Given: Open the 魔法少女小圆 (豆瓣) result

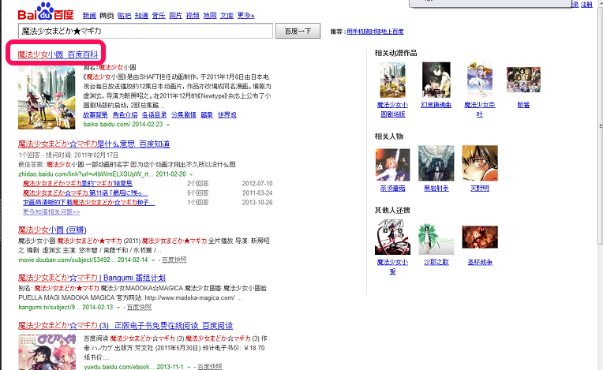Looking at the screenshot, I should point(52,230).
